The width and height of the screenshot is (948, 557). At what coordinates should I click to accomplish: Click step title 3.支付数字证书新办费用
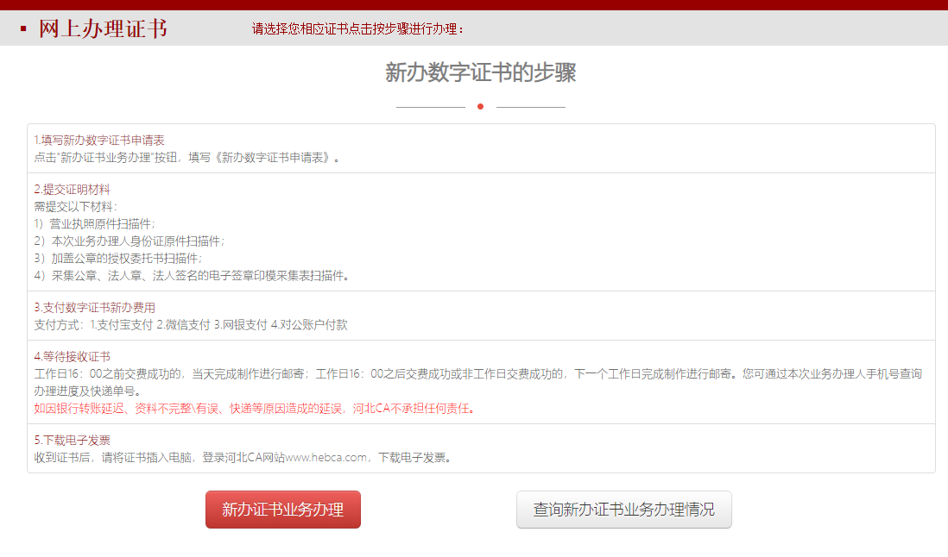pyautogui.click(x=95, y=307)
